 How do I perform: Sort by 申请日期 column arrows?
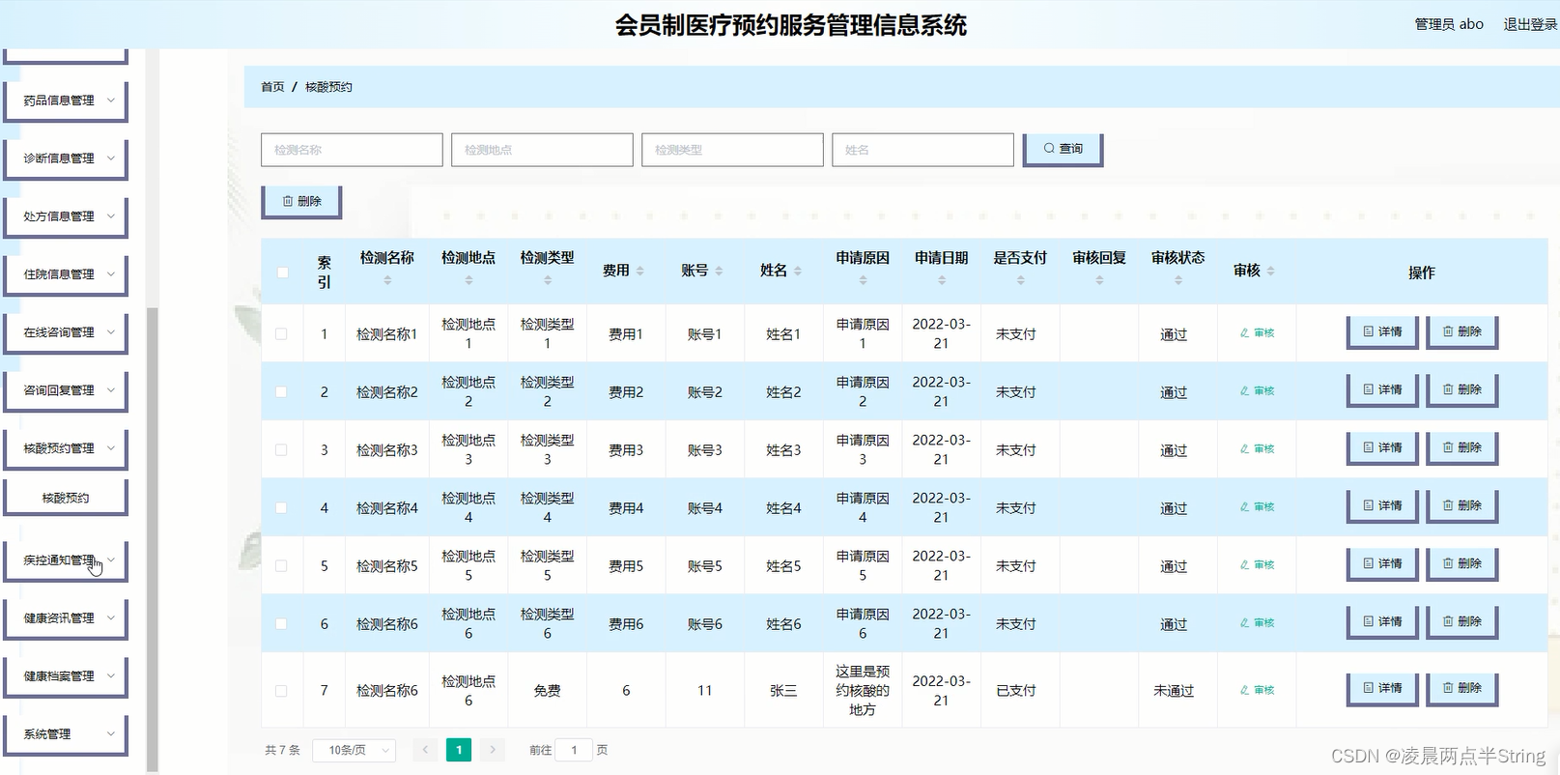pyautogui.click(x=942, y=281)
